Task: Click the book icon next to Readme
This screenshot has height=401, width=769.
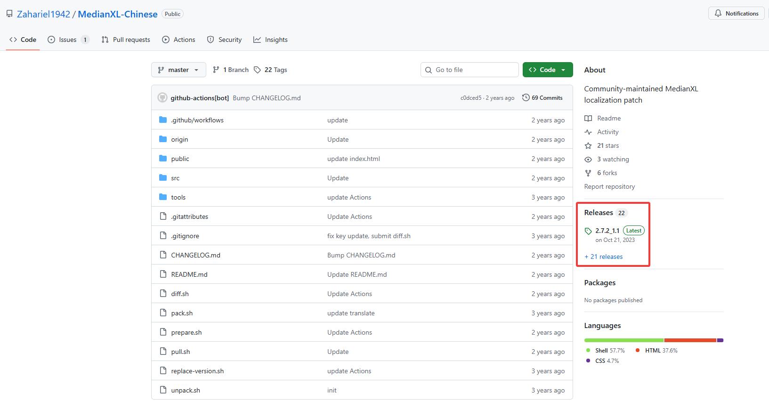Action: (x=588, y=118)
